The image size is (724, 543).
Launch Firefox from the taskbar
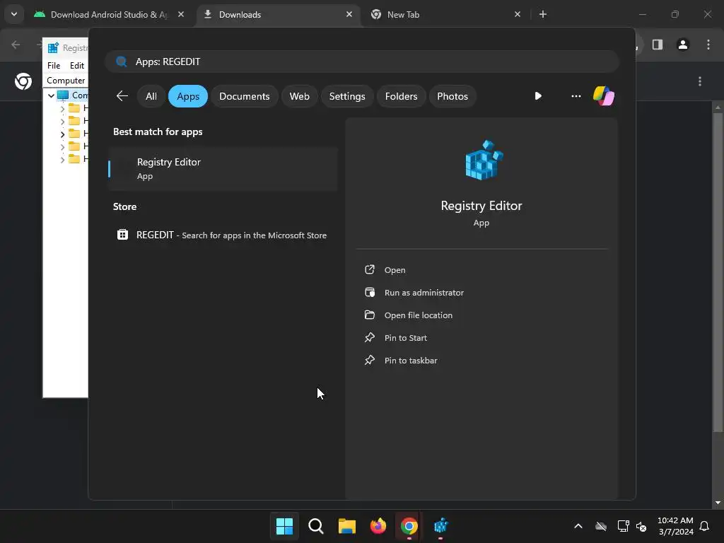click(x=378, y=526)
